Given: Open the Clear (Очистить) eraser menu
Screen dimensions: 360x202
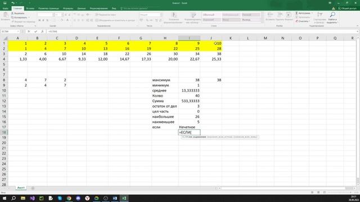Looking at the screenshot, I should click(303, 21).
